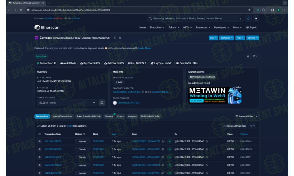Reload the page in the browser
This screenshot has width=294, height=176.
(x=21, y=10)
